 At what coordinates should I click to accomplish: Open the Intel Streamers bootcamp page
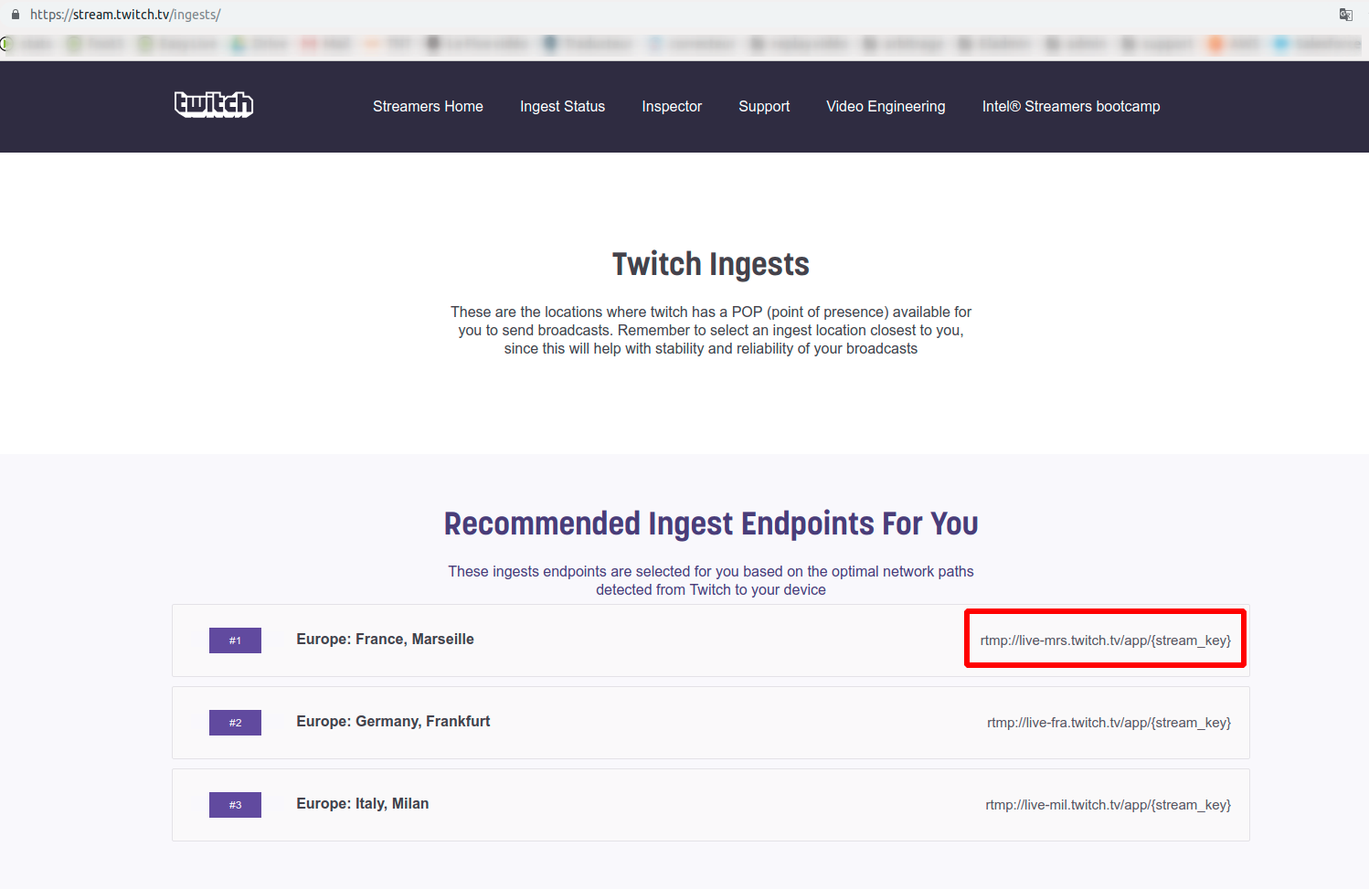coord(1071,107)
